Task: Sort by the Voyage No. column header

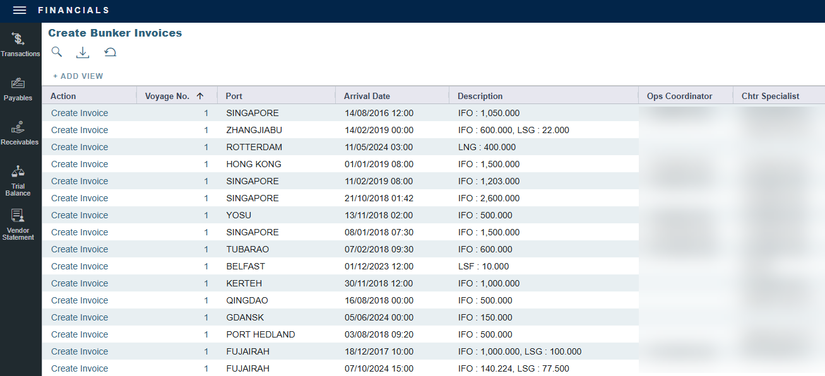Action: tap(167, 96)
